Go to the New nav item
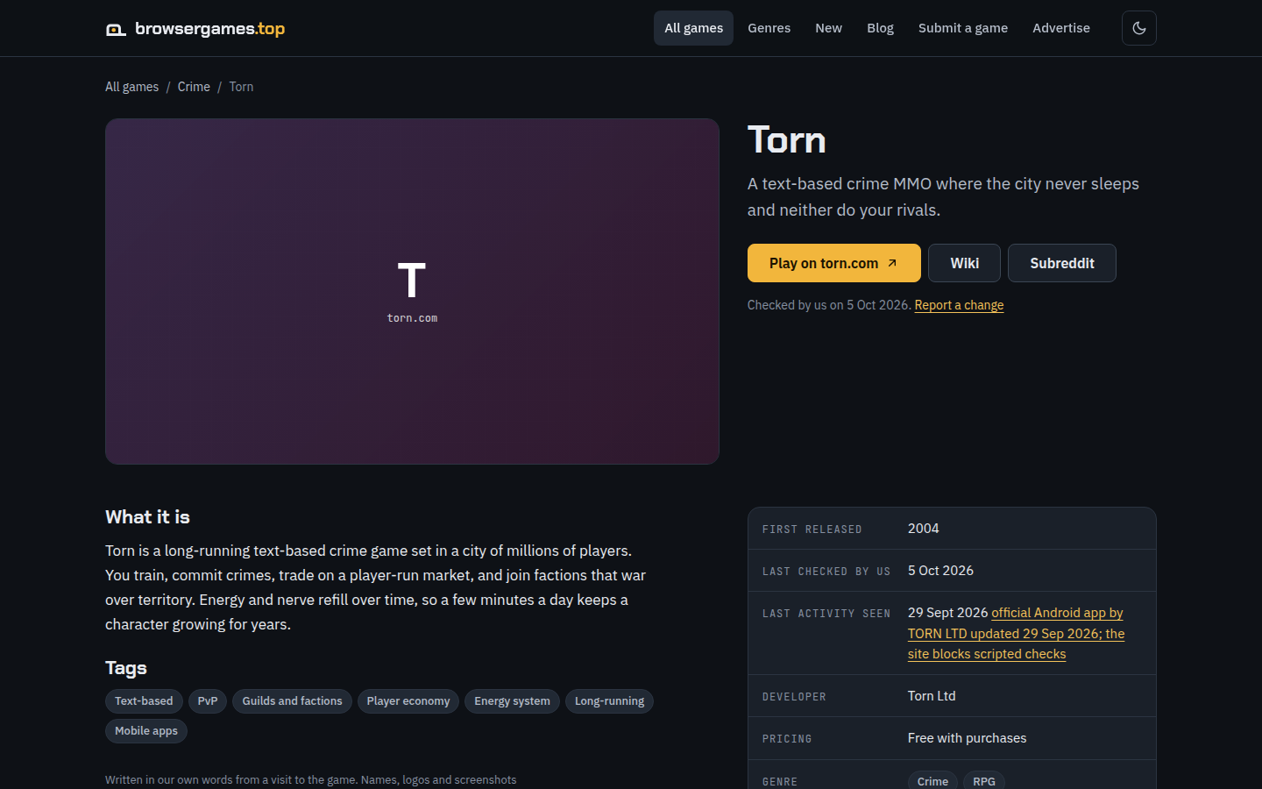Viewport: 1262px width, 789px height. 828,28
